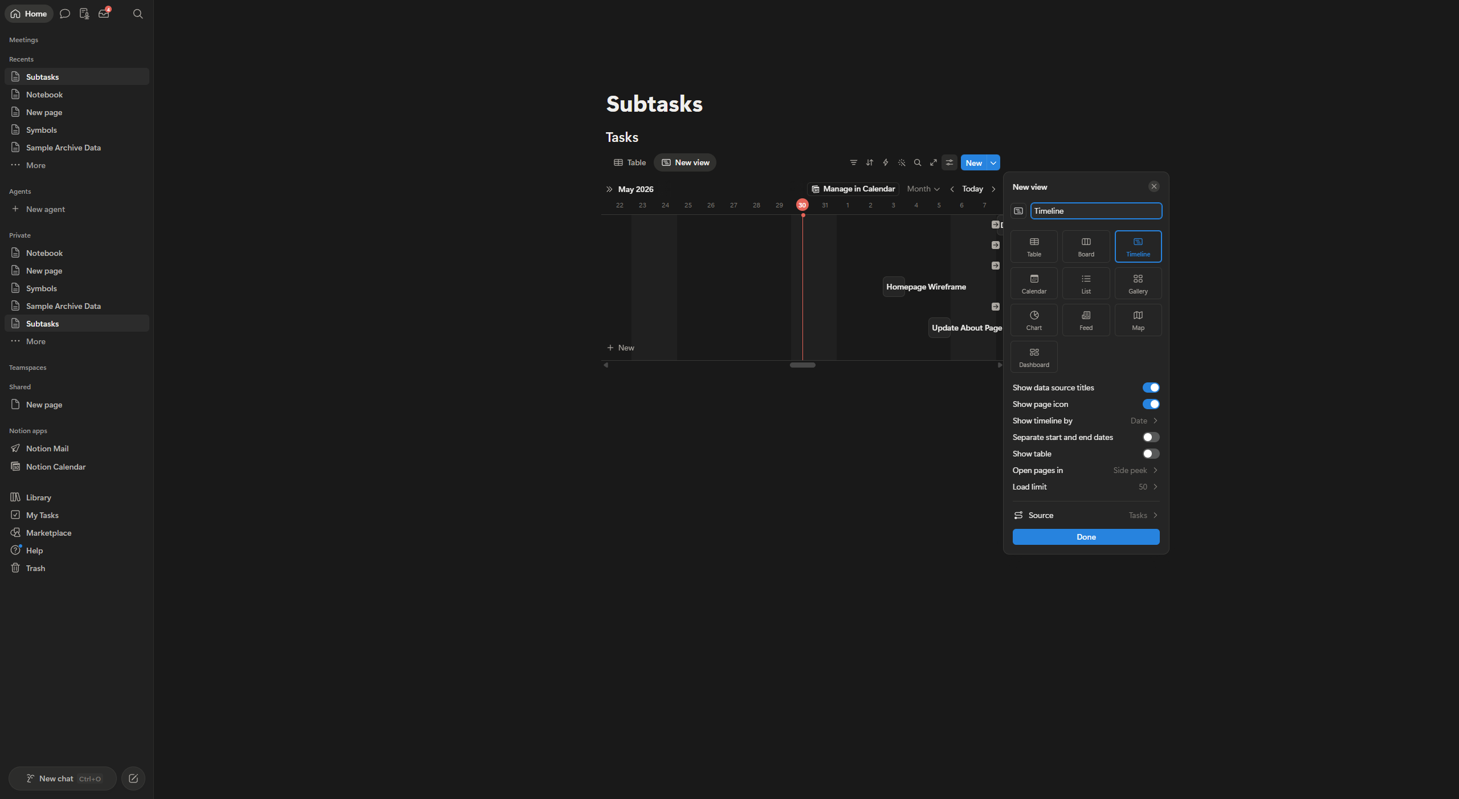Select the New view tab

tap(685, 162)
